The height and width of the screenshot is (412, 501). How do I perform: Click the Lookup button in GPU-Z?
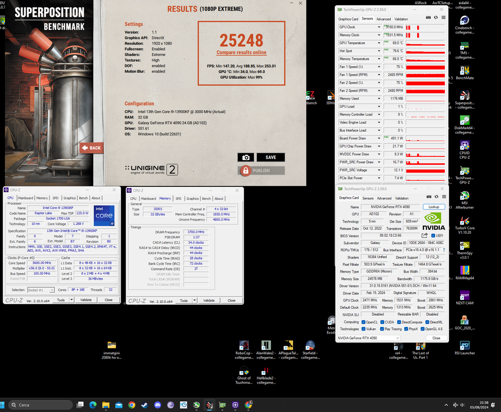[x=434, y=207]
